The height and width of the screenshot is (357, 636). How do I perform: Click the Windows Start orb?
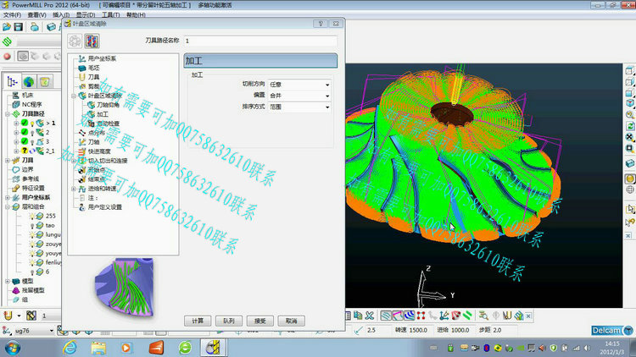(13, 348)
